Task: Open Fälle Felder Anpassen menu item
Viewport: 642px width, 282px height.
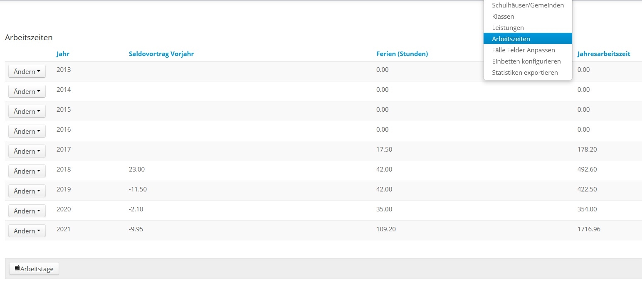Action: (x=523, y=50)
